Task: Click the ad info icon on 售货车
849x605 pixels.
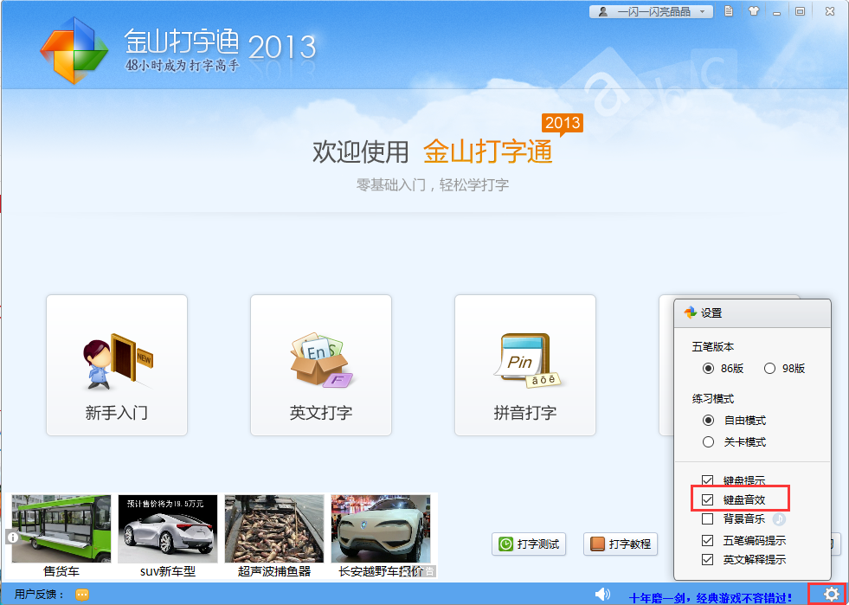Action: click(13, 537)
